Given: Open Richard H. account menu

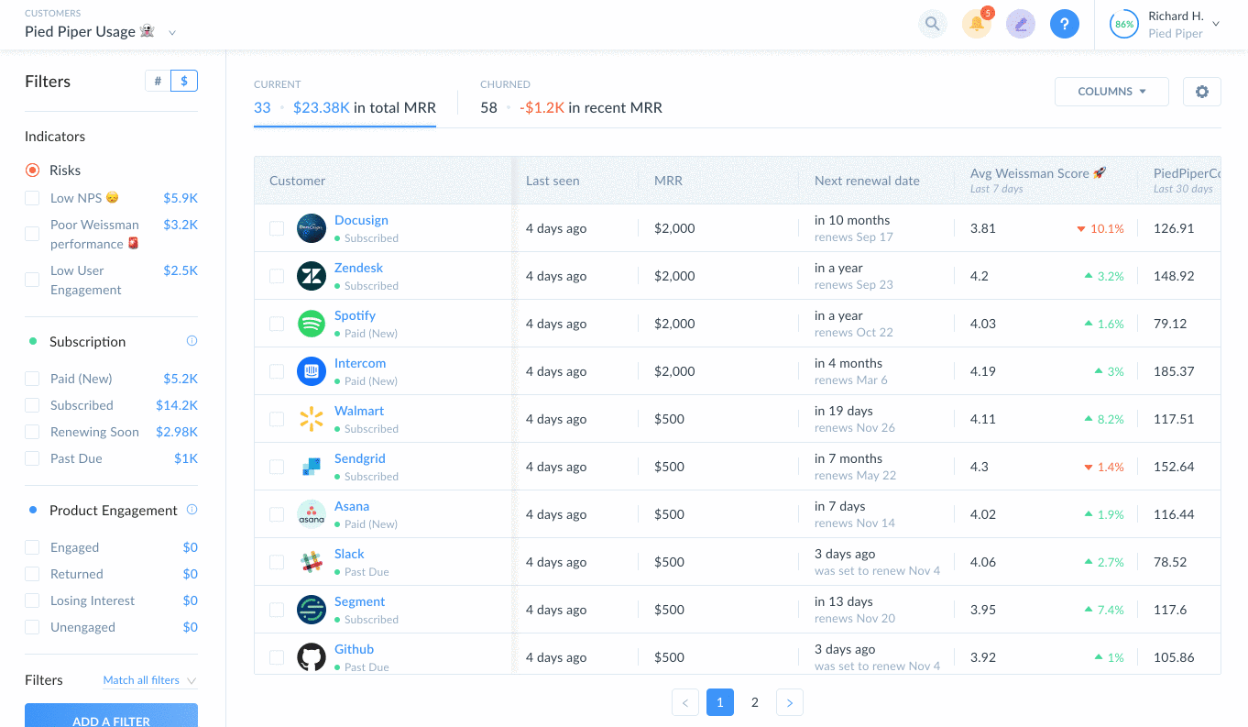Looking at the screenshot, I should coord(1165,25).
